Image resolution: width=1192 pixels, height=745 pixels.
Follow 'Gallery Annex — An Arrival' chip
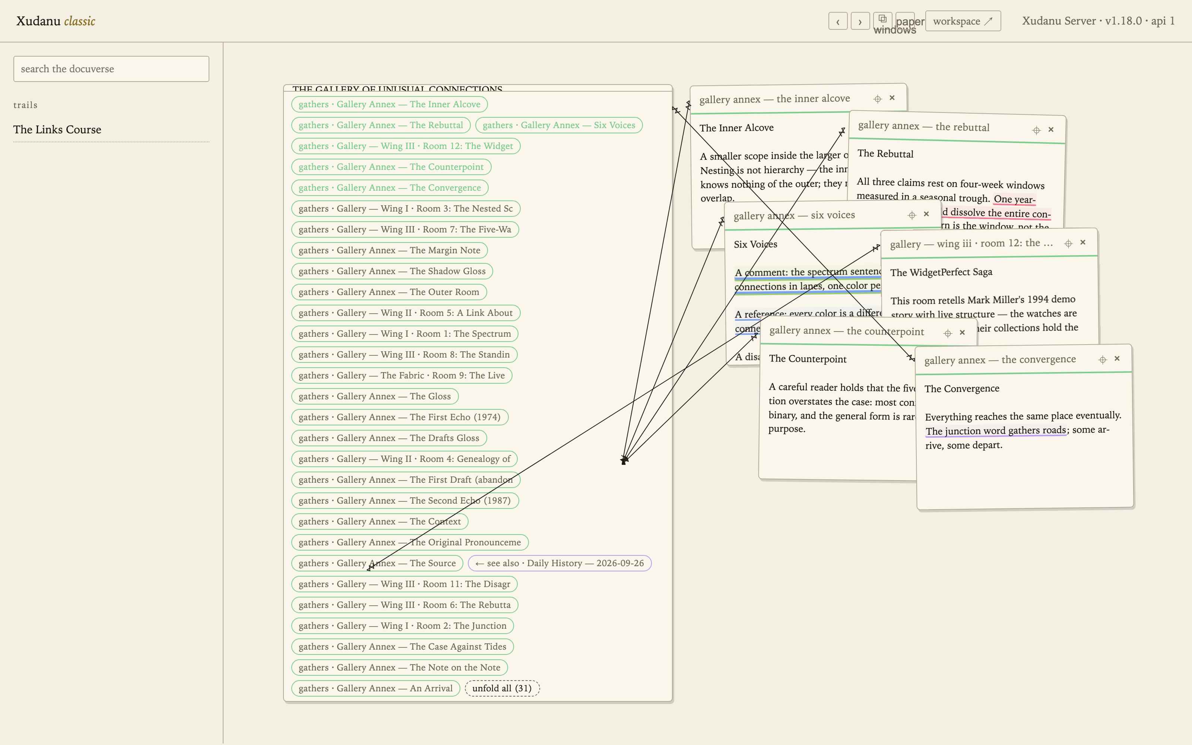point(375,688)
